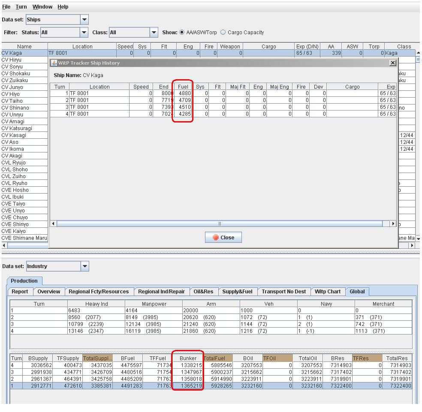The height and width of the screenshot is (412, 422).
Task: Select ship CVL Ryujo in list
Action: tap(24, 163)
